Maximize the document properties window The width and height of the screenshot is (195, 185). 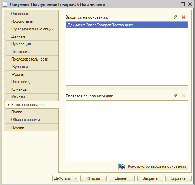coord(183,4)
